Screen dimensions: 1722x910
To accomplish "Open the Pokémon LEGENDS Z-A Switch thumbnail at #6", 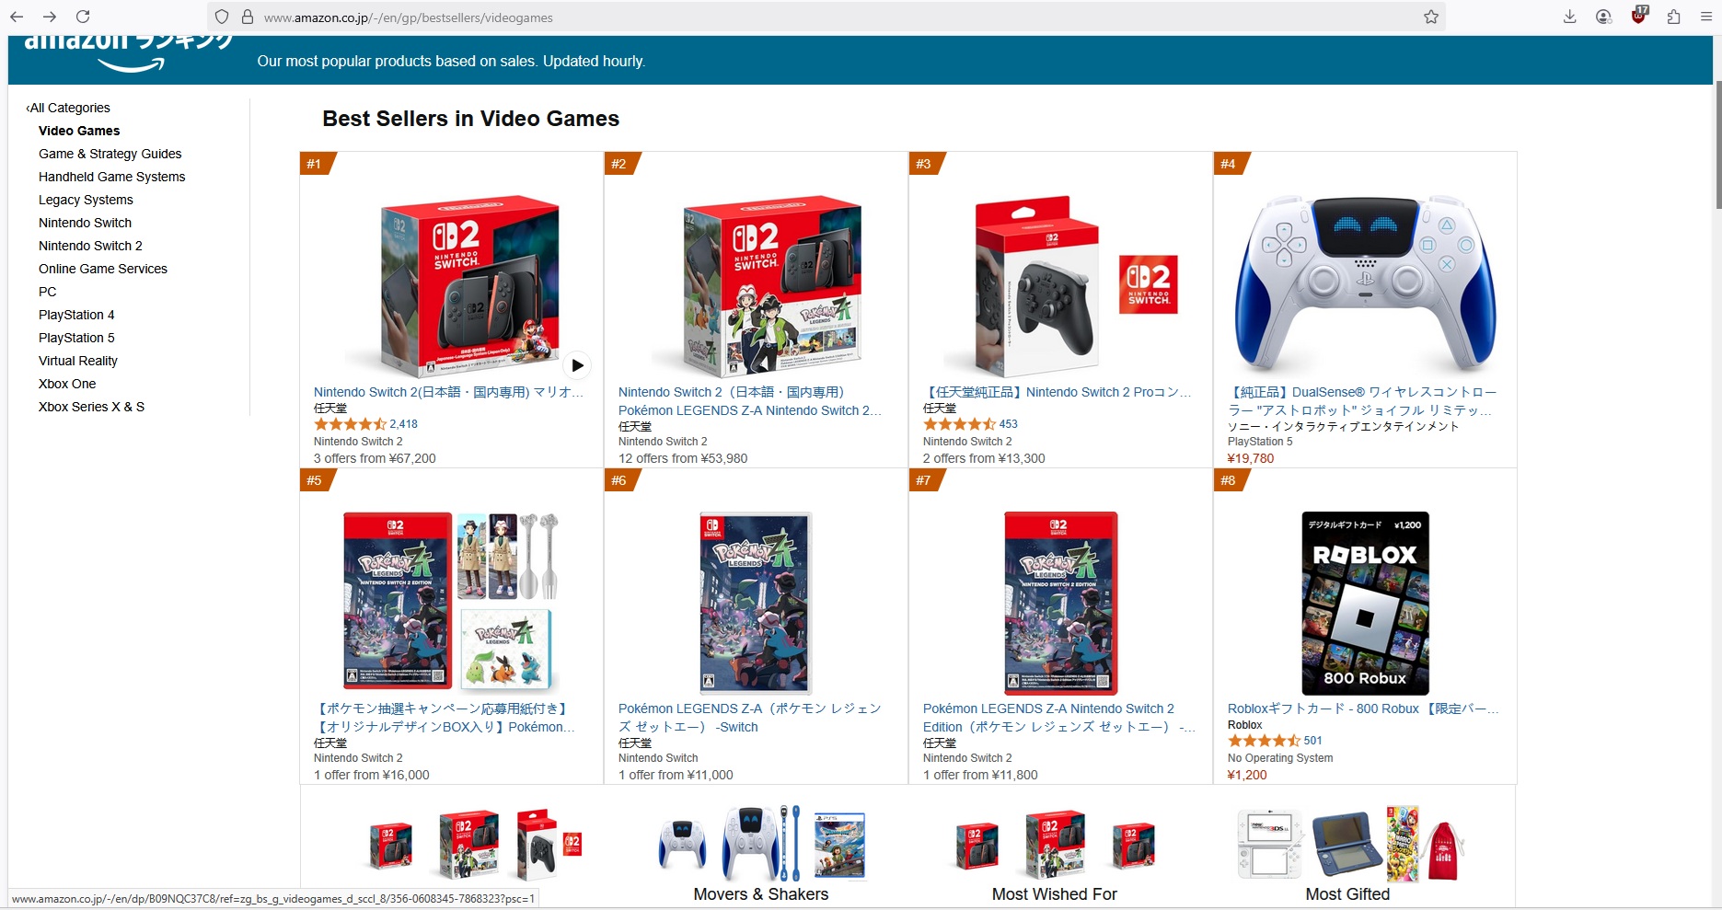I will [x=755, y=603].
